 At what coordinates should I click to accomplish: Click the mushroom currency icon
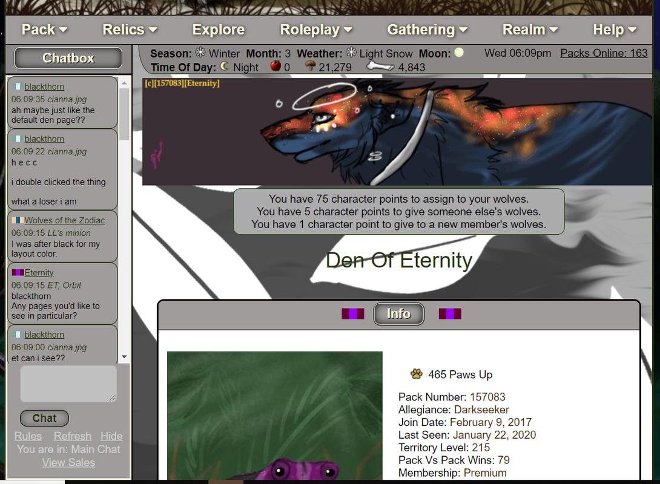tap(310, 66)
